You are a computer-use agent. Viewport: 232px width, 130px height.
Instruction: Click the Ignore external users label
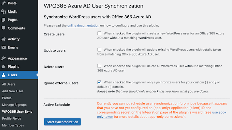[x=61, y=83]
